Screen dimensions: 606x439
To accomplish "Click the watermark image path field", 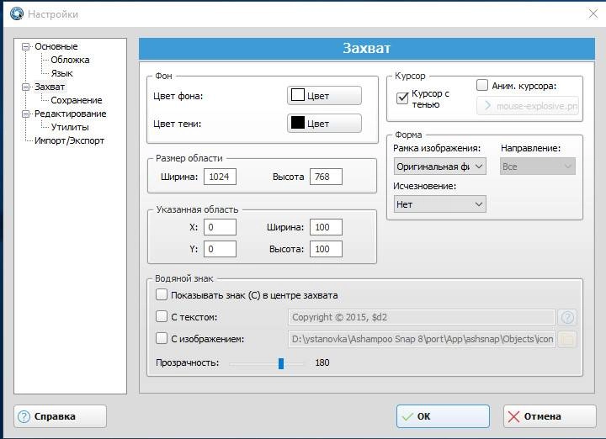I will point(422,339).
